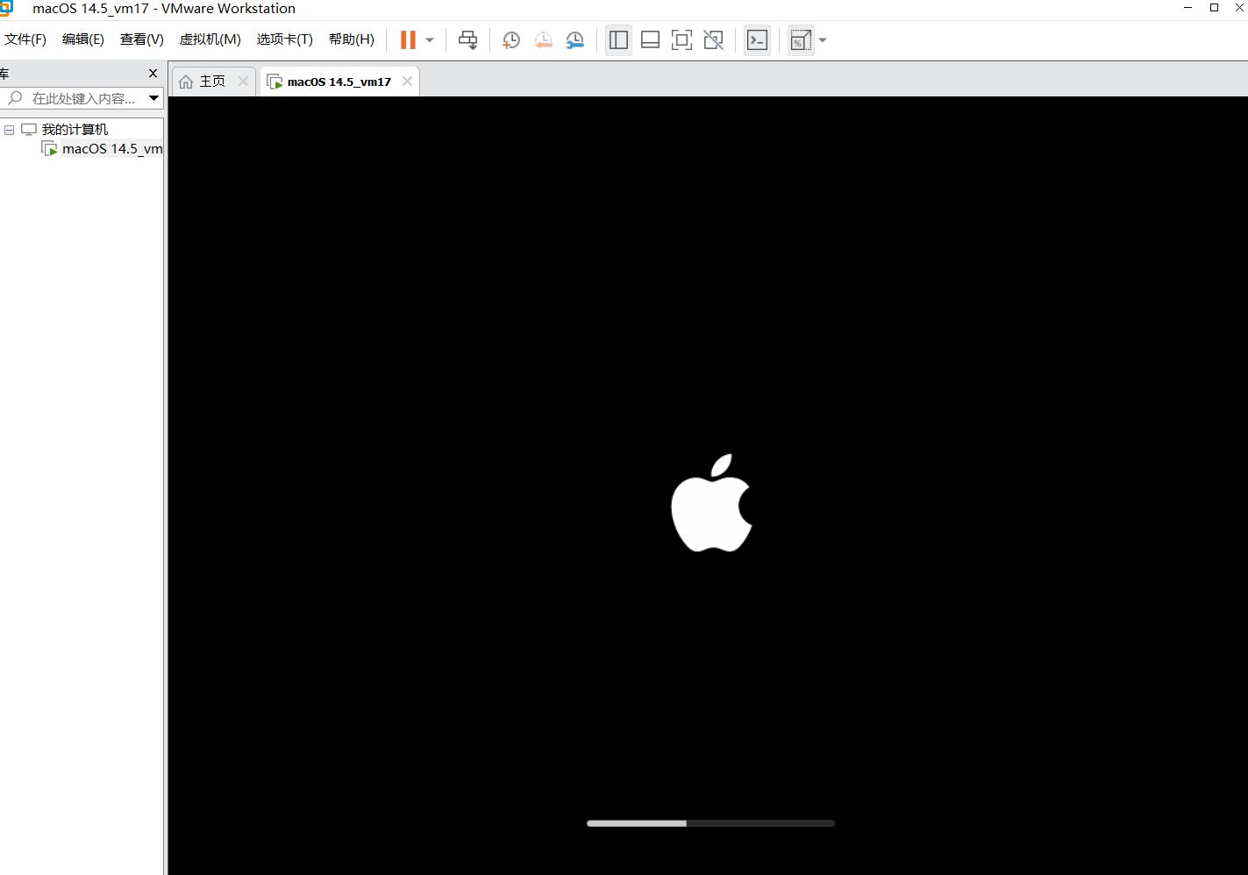Toggle Unity mode icon
The width and height of the screenshot is (1248, 875).
(x=714, y=40)
